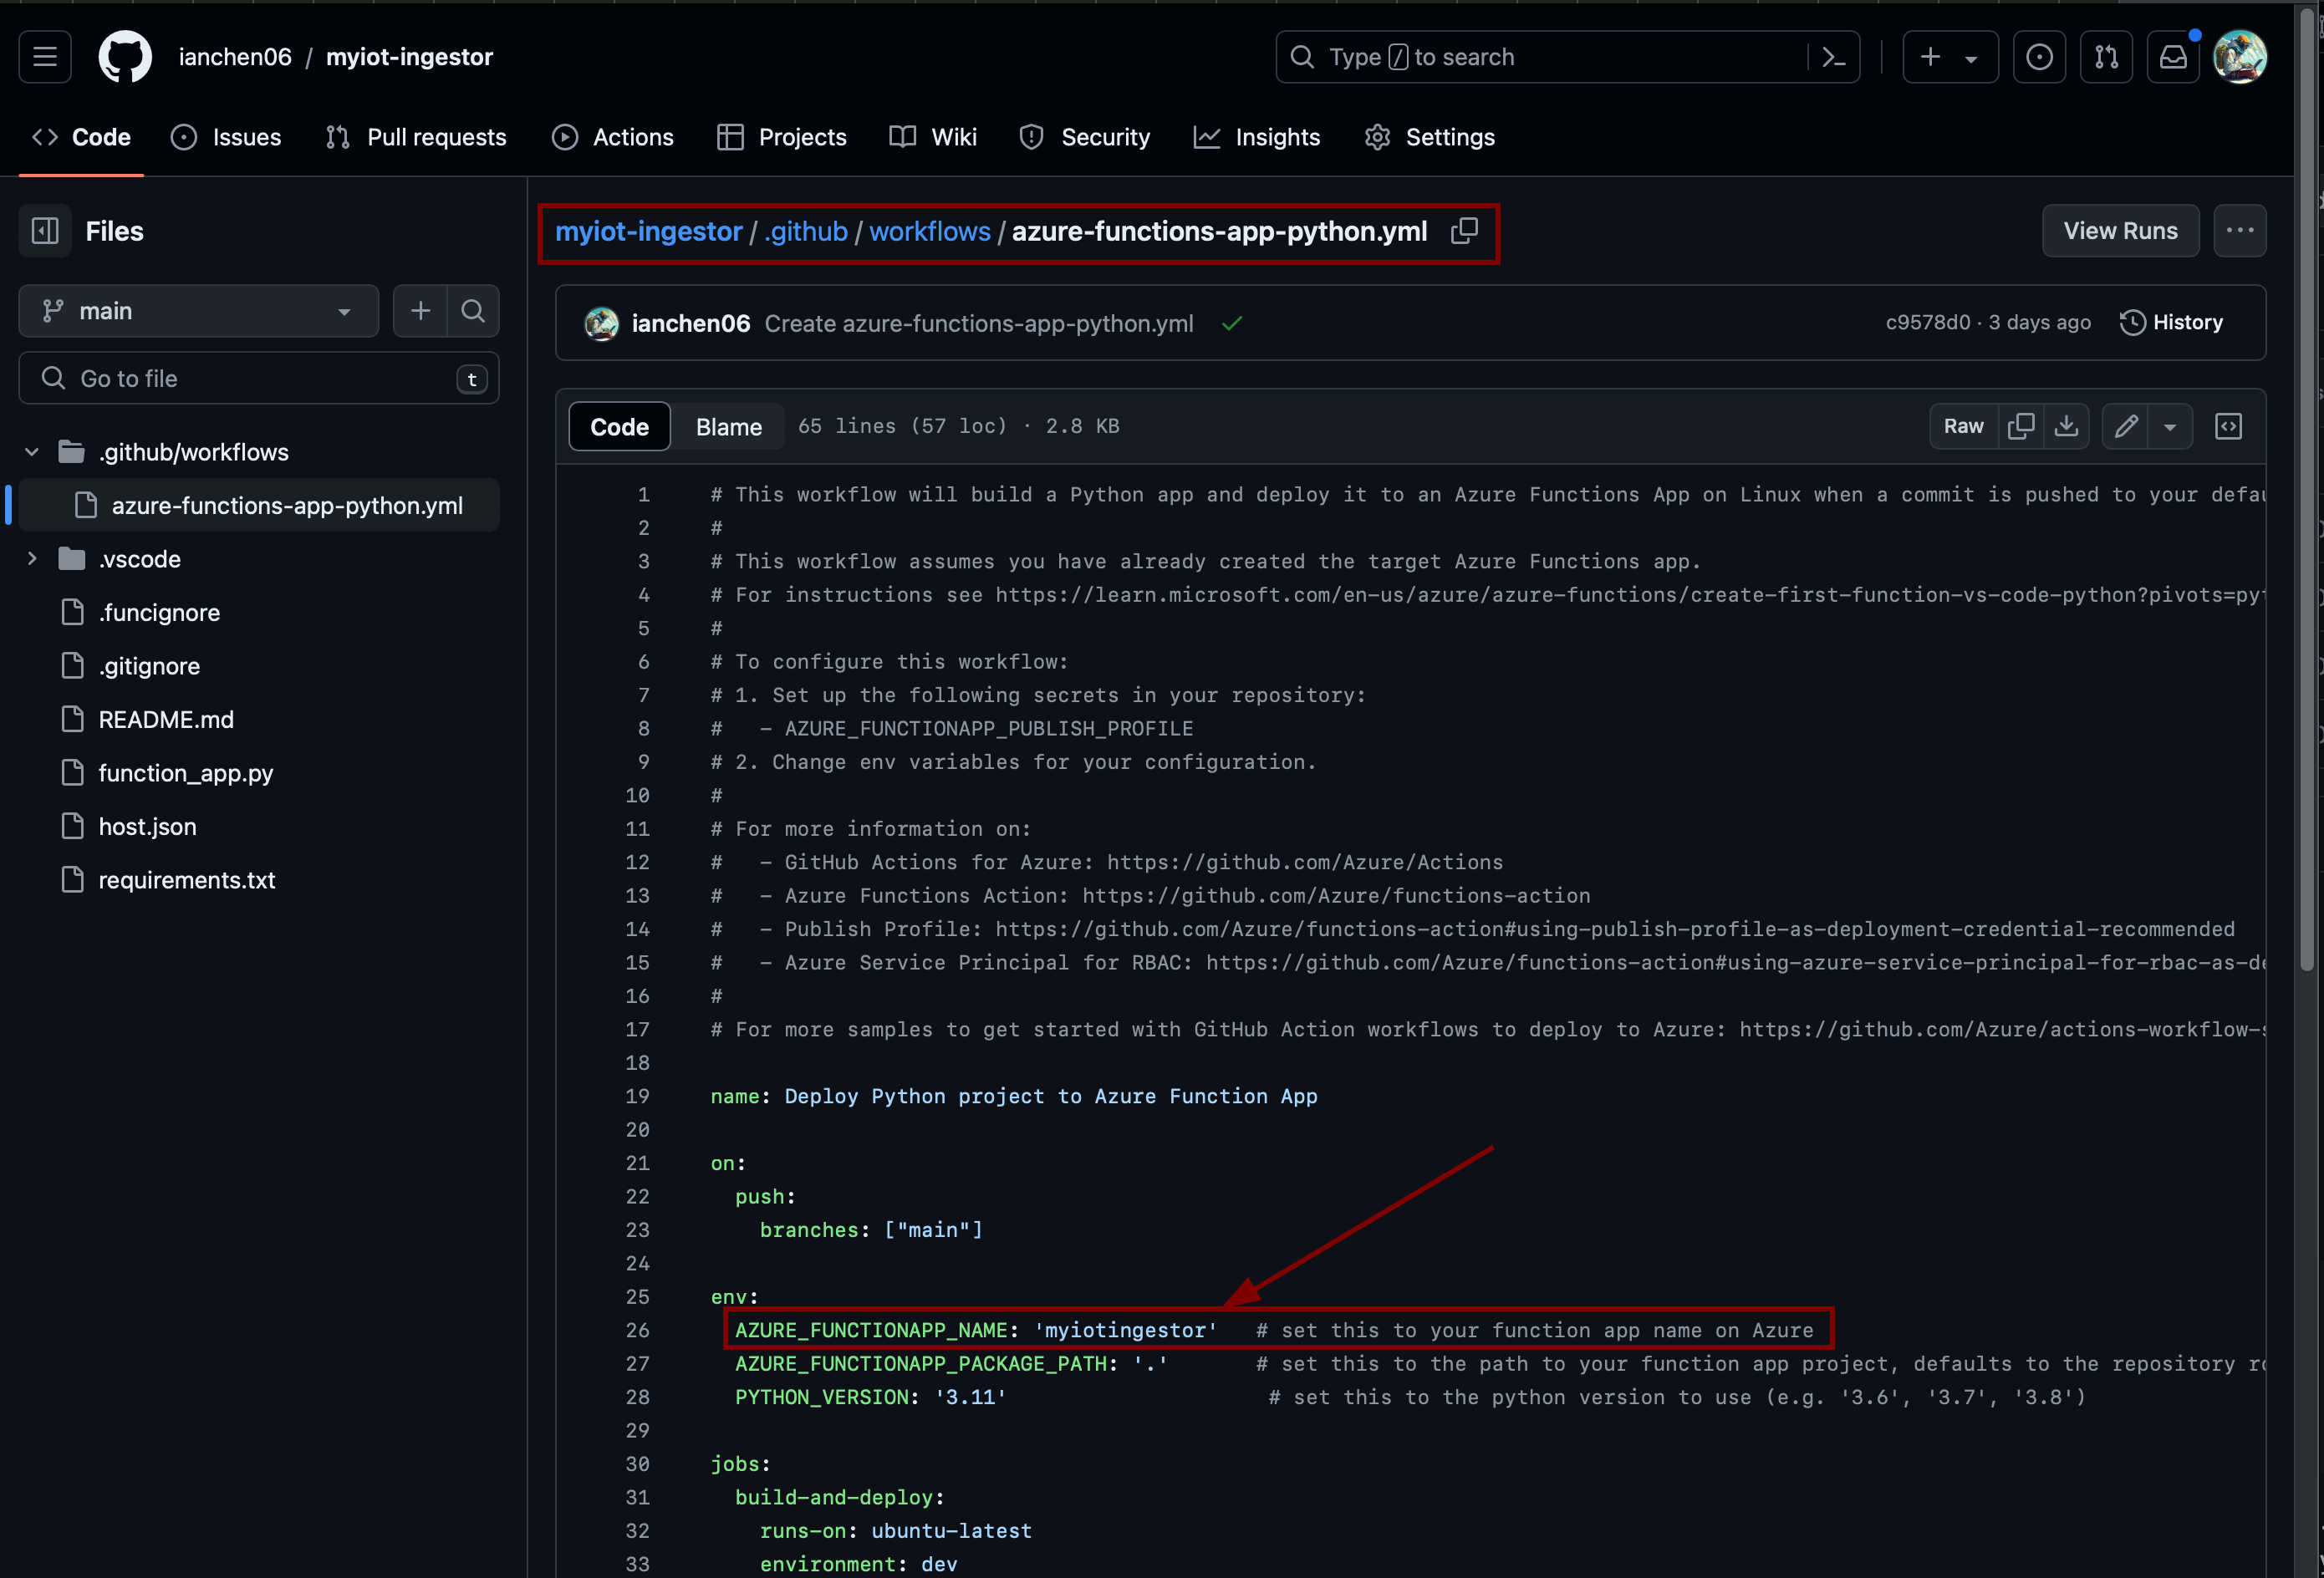Open notifications inbox icon
Image resolution: width=2324 pixels, height=1578 pixels.
tap(2173, 57)
